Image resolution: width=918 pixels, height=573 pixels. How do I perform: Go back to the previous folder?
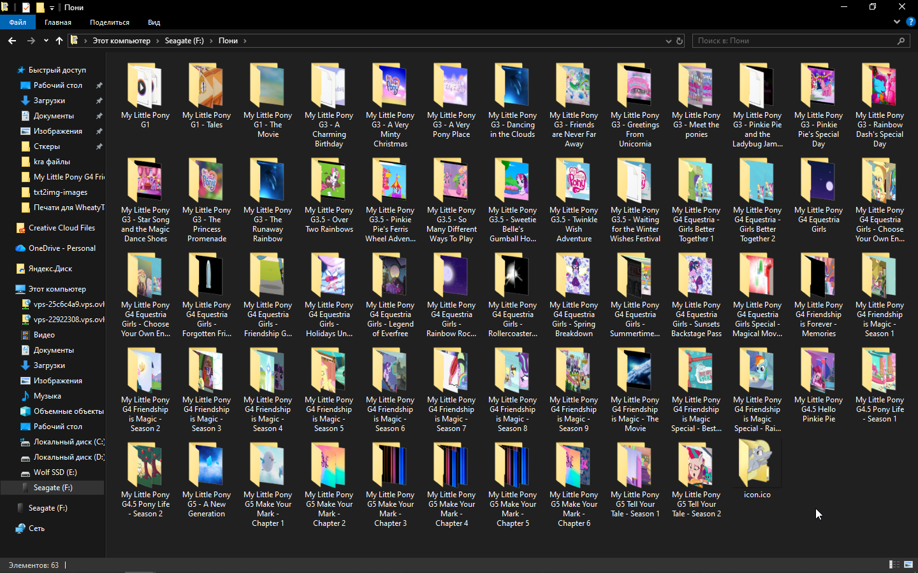pos(12,41)
